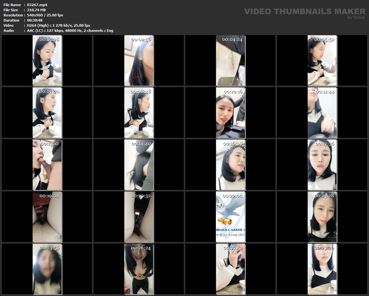Screen dimensions: 369x296
Task: Open the thumbnail at 00:10:16
Action: tap(230, 113)
